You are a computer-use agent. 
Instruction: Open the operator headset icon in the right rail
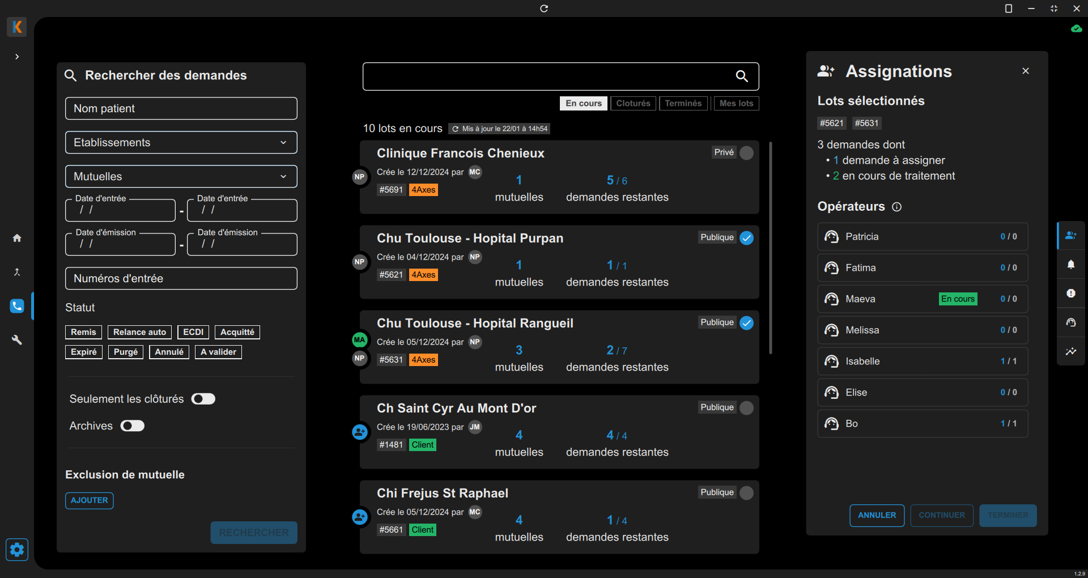tap(1071, 322)
